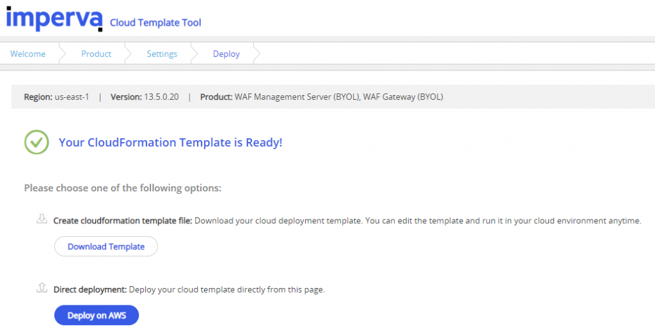Switch to the Product step
The width and height of the screenshot is (655, 336).
[96, 54]
